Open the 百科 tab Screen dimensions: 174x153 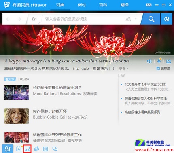[103, 5]
